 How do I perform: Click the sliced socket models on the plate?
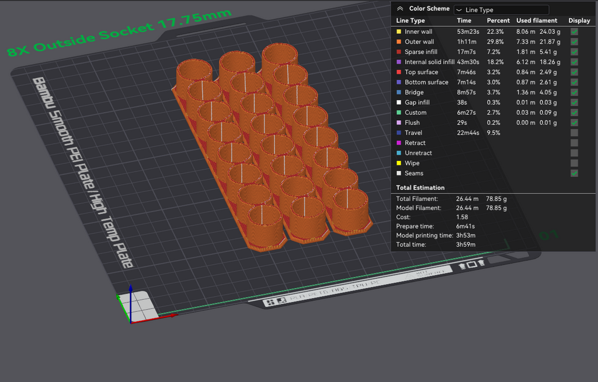pyautogui.click(x=272, y=146)
